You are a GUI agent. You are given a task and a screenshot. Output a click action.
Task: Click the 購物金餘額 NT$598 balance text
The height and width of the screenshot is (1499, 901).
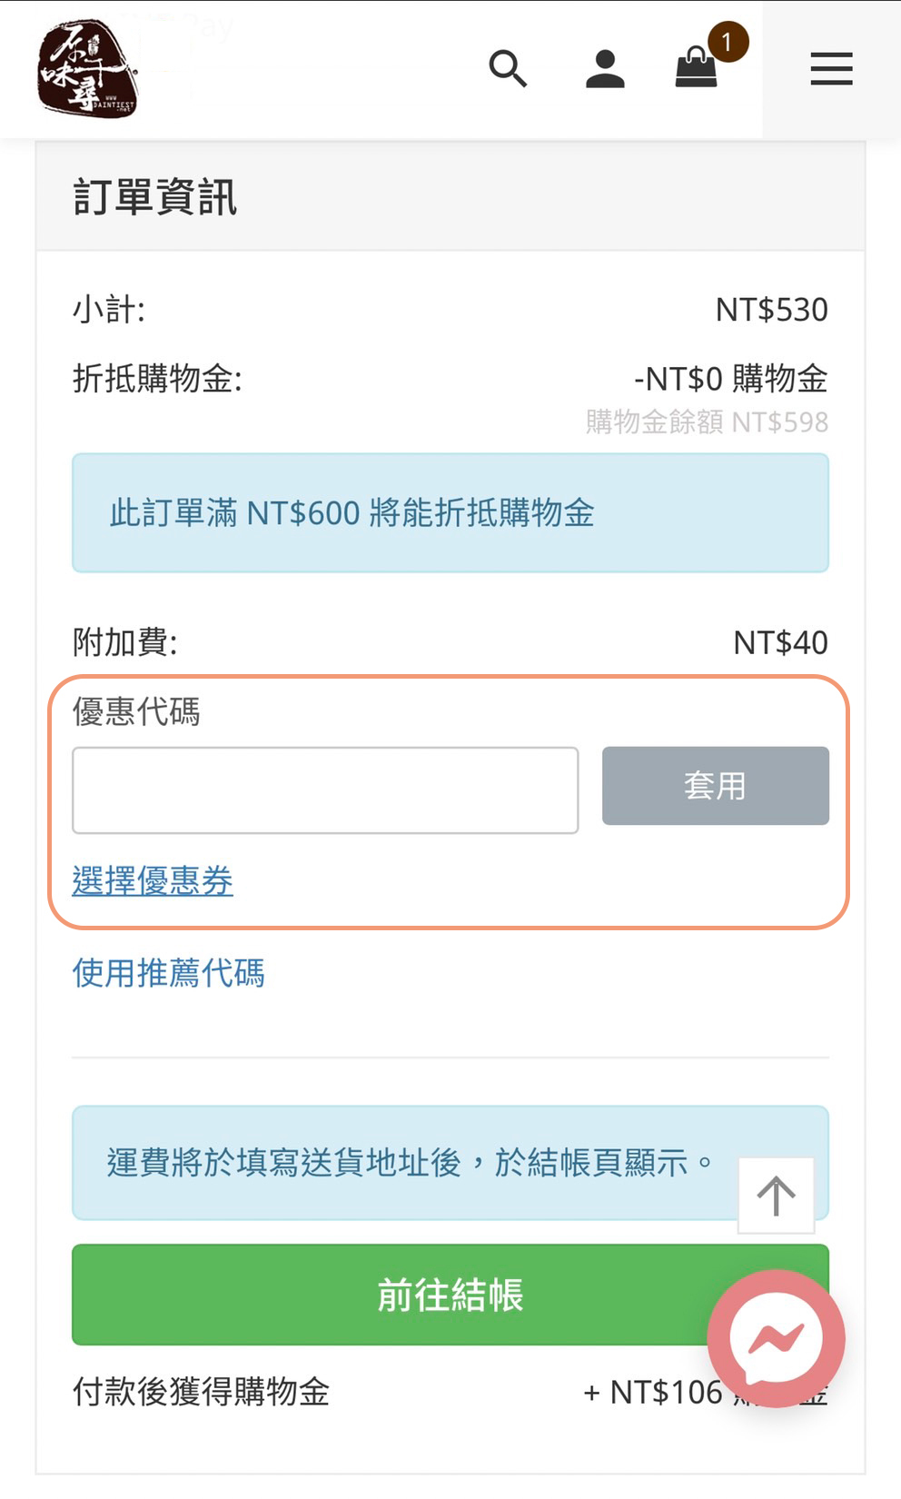pyautogui.click(x=707, y=422)
